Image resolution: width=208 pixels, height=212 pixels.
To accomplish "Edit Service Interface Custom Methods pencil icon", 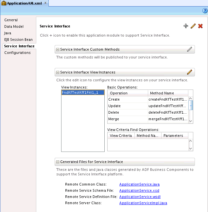I will pos(189,49).
